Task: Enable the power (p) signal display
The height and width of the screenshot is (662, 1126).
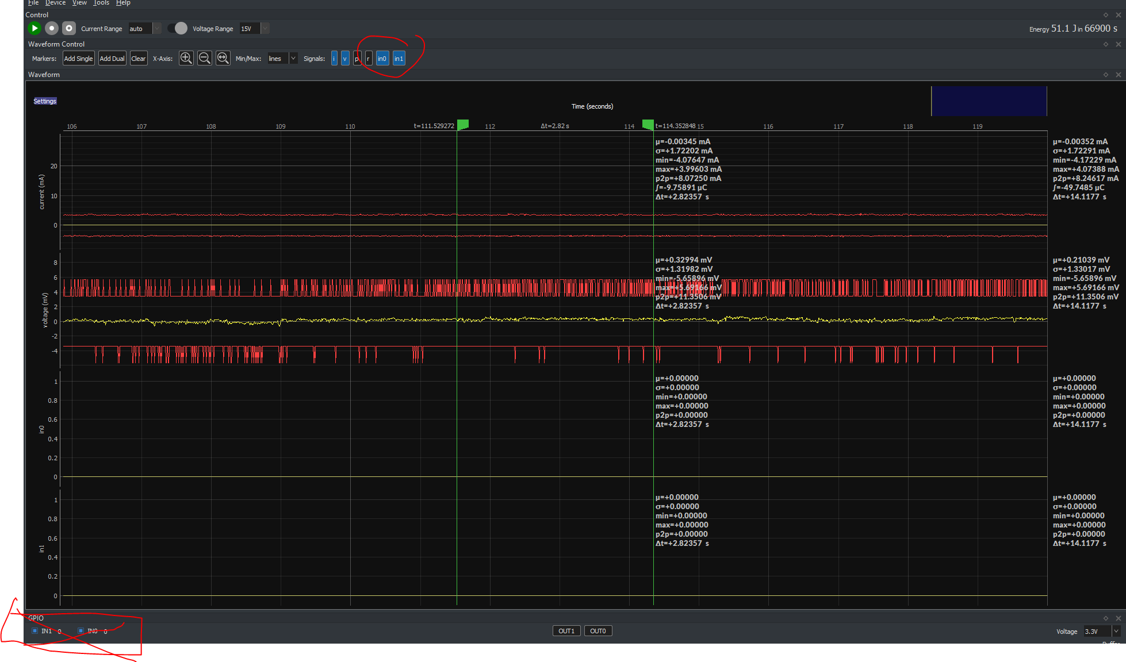Action: pyautogui.click(x=357, y=58)
